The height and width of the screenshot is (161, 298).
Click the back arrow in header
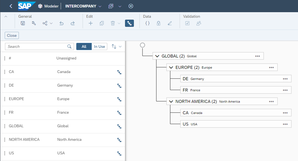[x=11, y=6]
